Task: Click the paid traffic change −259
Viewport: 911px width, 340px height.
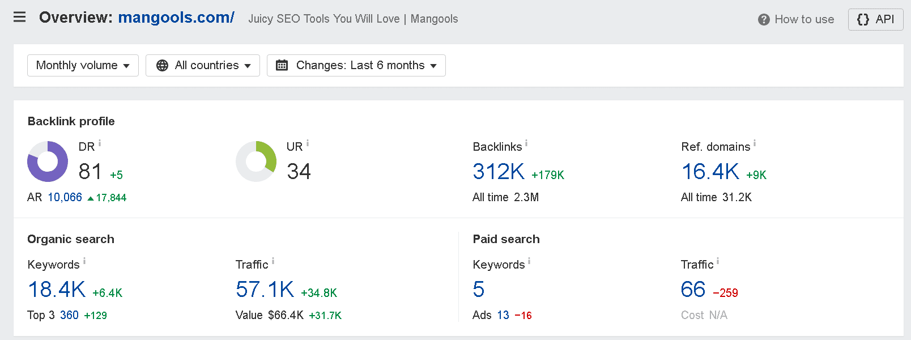Action: point(725,293)
